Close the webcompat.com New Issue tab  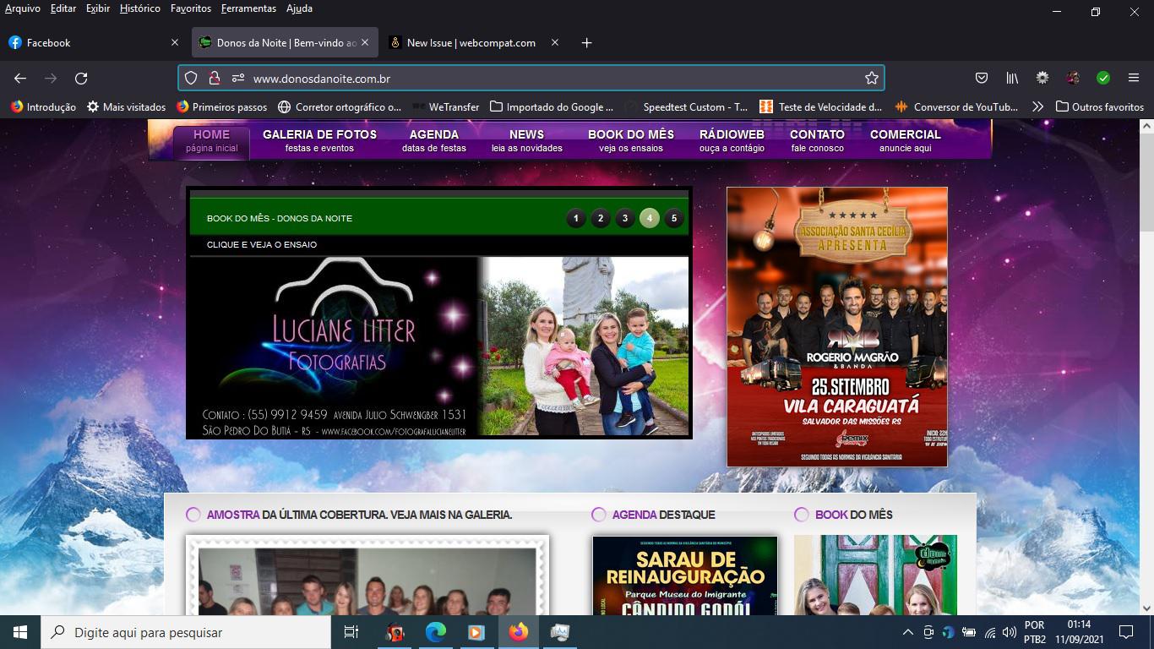[555, 42]
